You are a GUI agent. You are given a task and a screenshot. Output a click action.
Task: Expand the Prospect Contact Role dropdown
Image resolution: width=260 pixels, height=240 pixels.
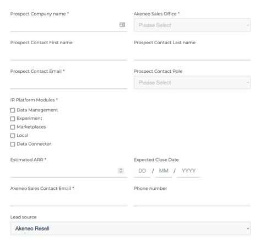[192, 82]
